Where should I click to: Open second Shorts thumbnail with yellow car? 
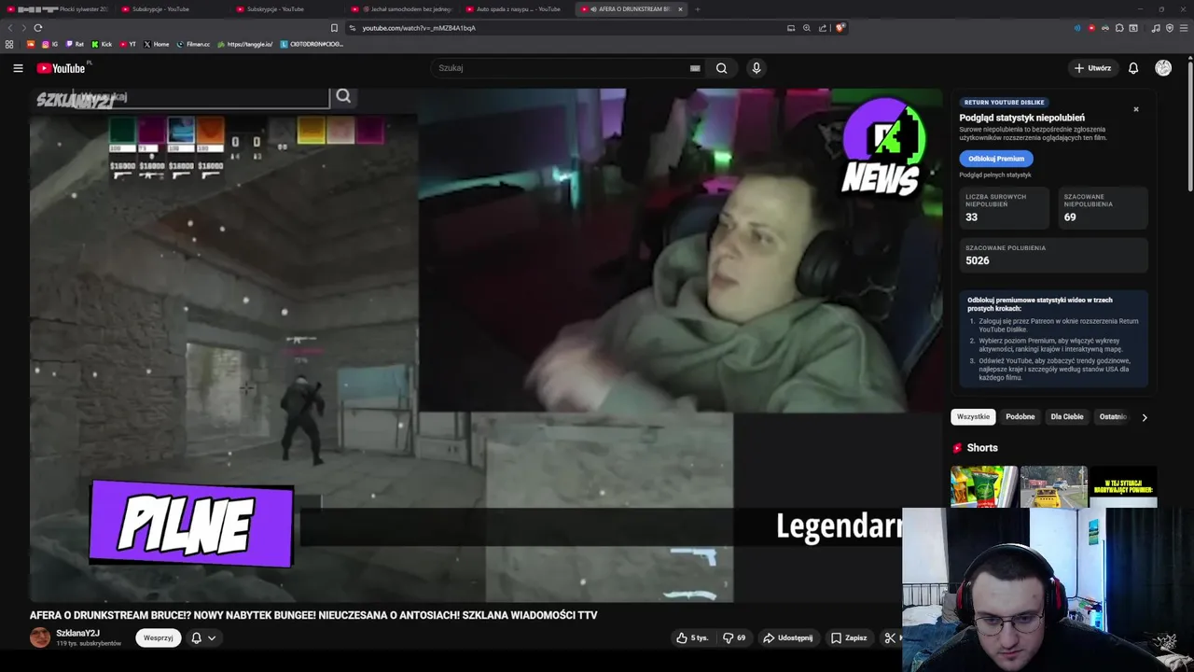1053,486
